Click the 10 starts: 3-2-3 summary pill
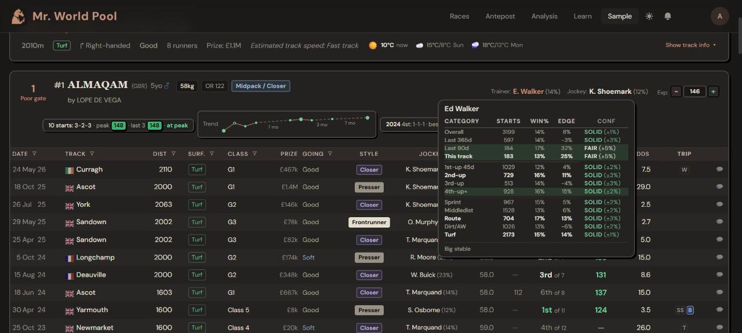Viewport: 742px width, 333px height. click(118, 125)
